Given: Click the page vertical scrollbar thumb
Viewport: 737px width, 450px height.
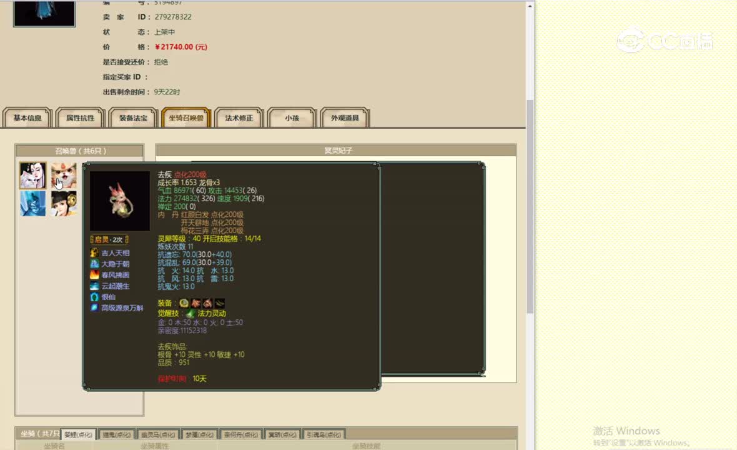Looking at the screenshot, I should pos(530,206).
